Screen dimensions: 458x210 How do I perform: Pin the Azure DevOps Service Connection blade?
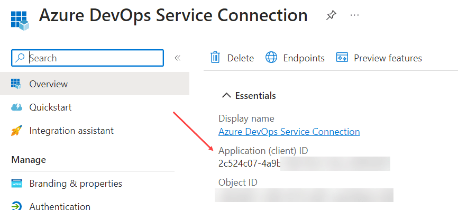click(x=331, y=15)
